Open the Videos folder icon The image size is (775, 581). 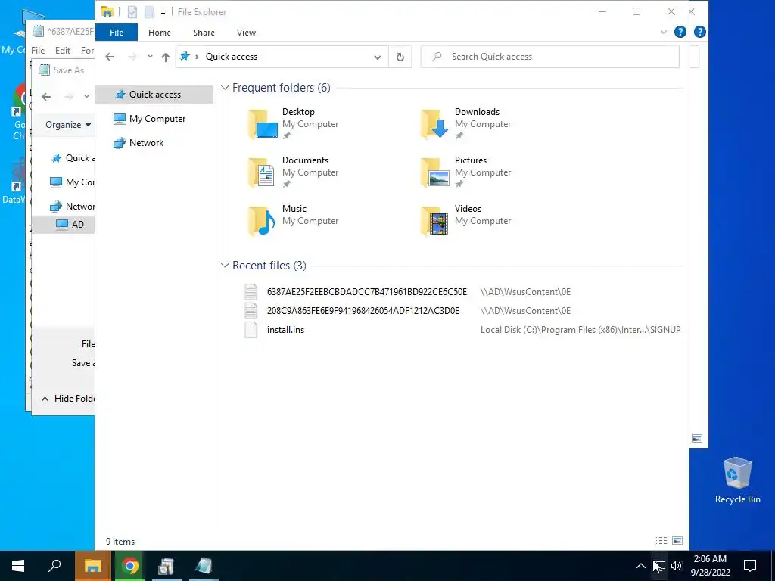434,221
